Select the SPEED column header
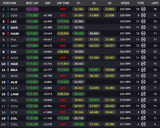Viewport: 160px width, 128px height. point(125,3)
